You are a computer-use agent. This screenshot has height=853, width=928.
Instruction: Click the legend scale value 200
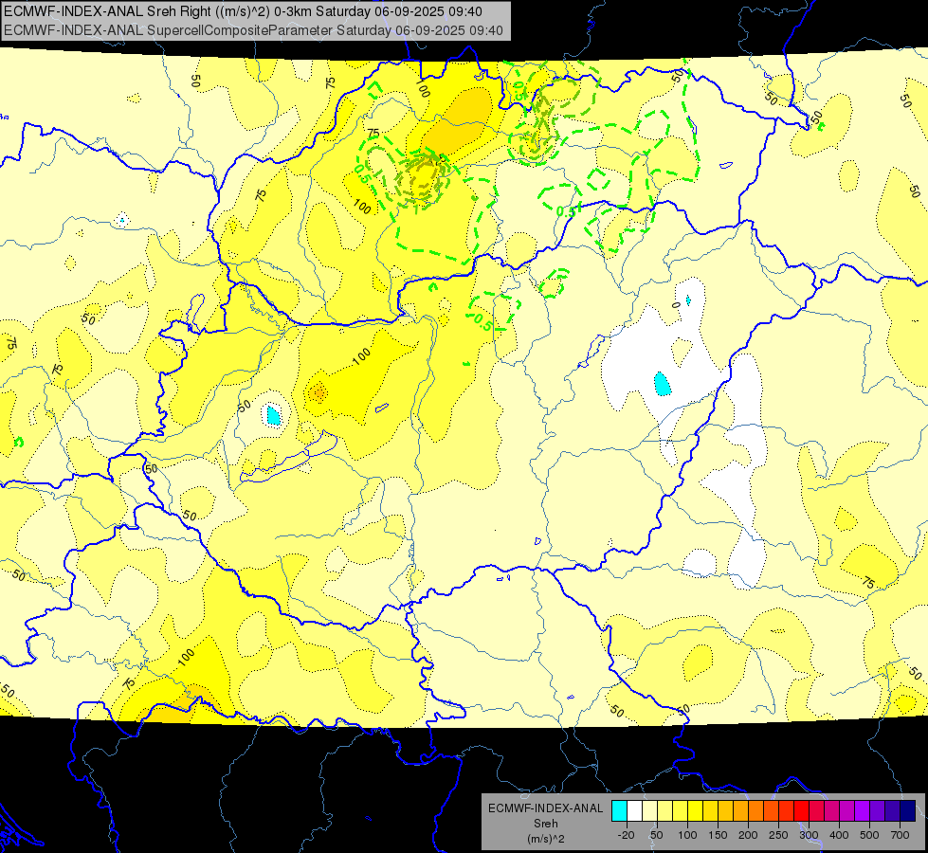pos(748,835)
